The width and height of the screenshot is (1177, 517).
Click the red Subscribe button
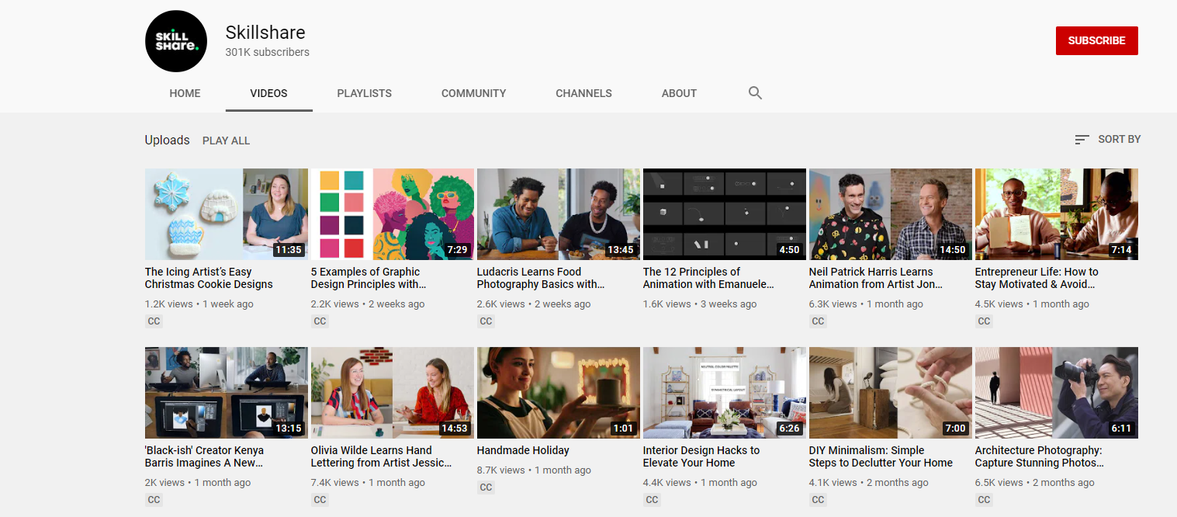tap(1096, 40)
